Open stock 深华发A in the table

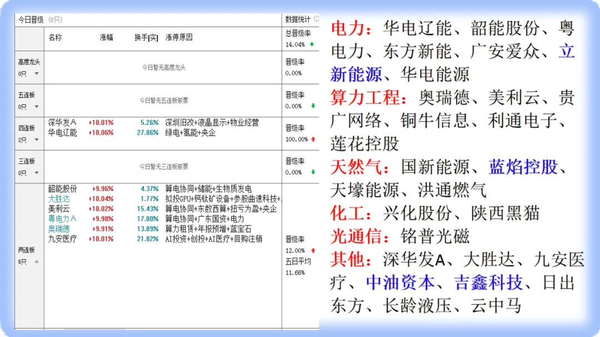click(62, 122)
